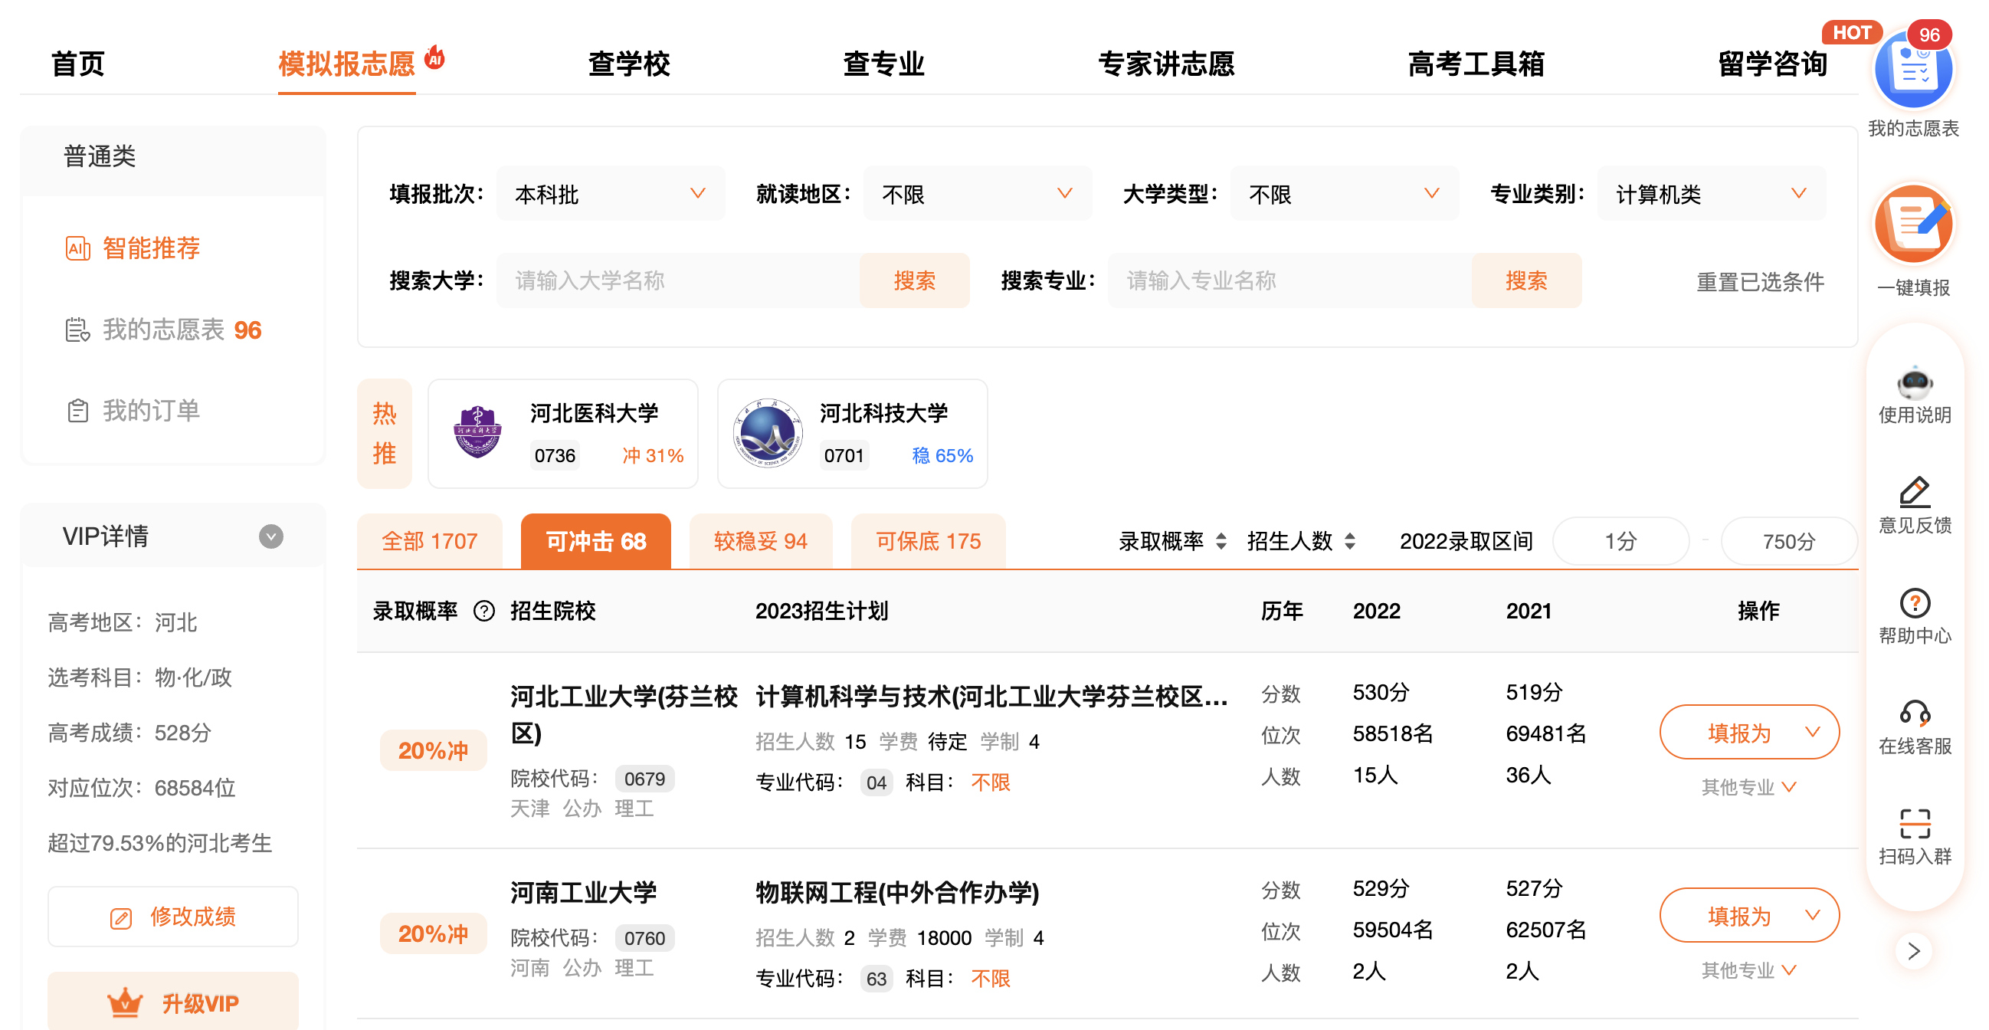Expand 填报为 dropdown for 河南工业大学

1811,916
